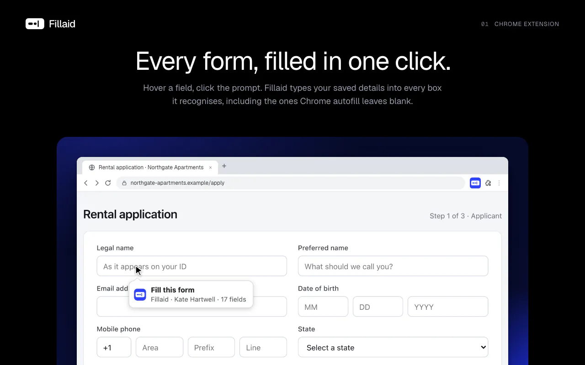Click the Rental application heading
Screen dimensions: 585x365
(x=130, y=214)
